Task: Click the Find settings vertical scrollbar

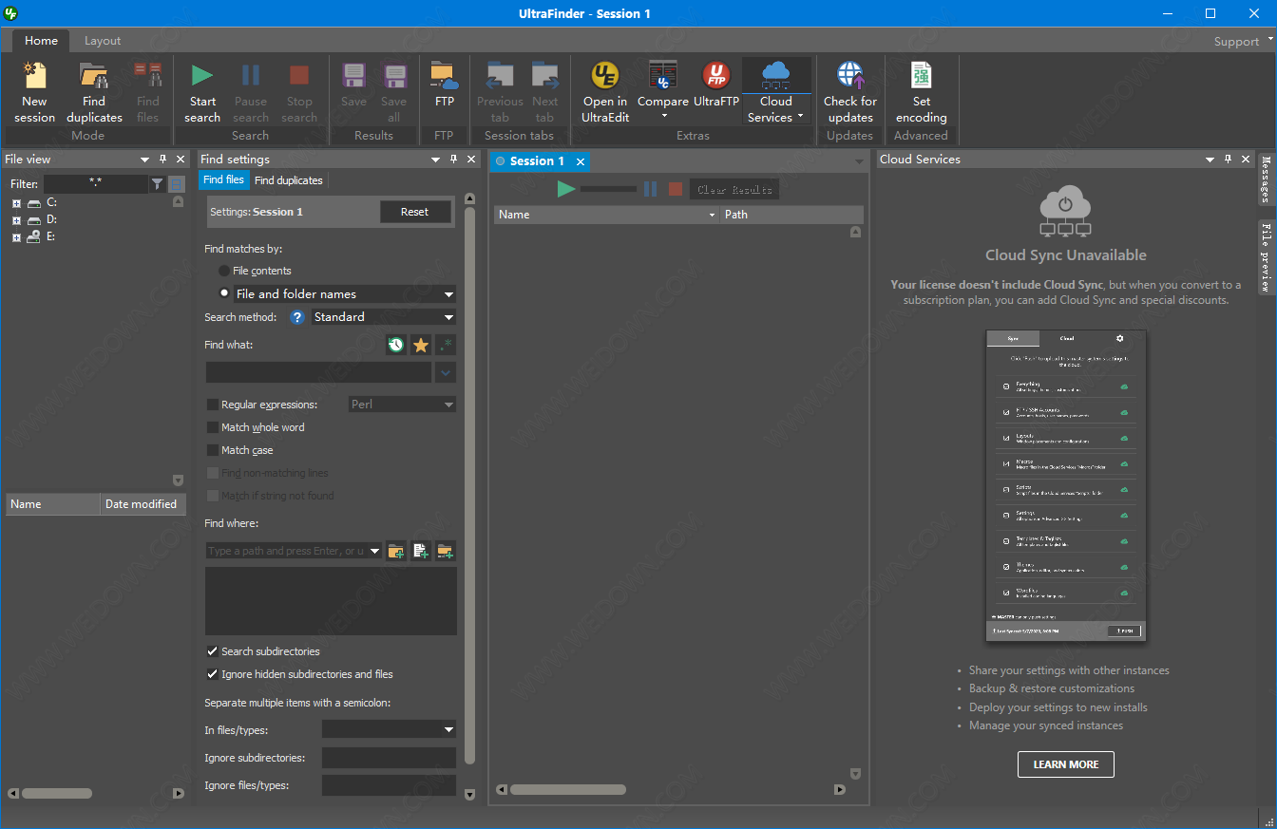Action: (x=470, y=484)
